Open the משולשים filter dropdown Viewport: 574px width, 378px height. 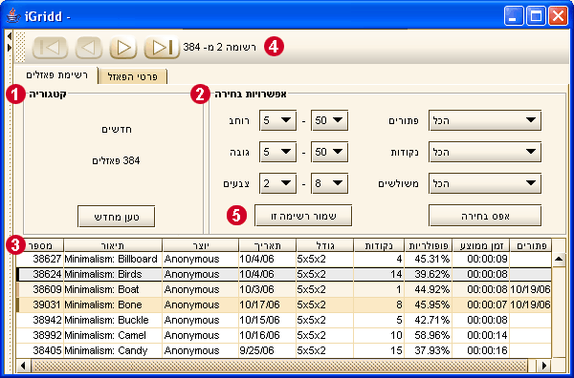click(485, 183)
